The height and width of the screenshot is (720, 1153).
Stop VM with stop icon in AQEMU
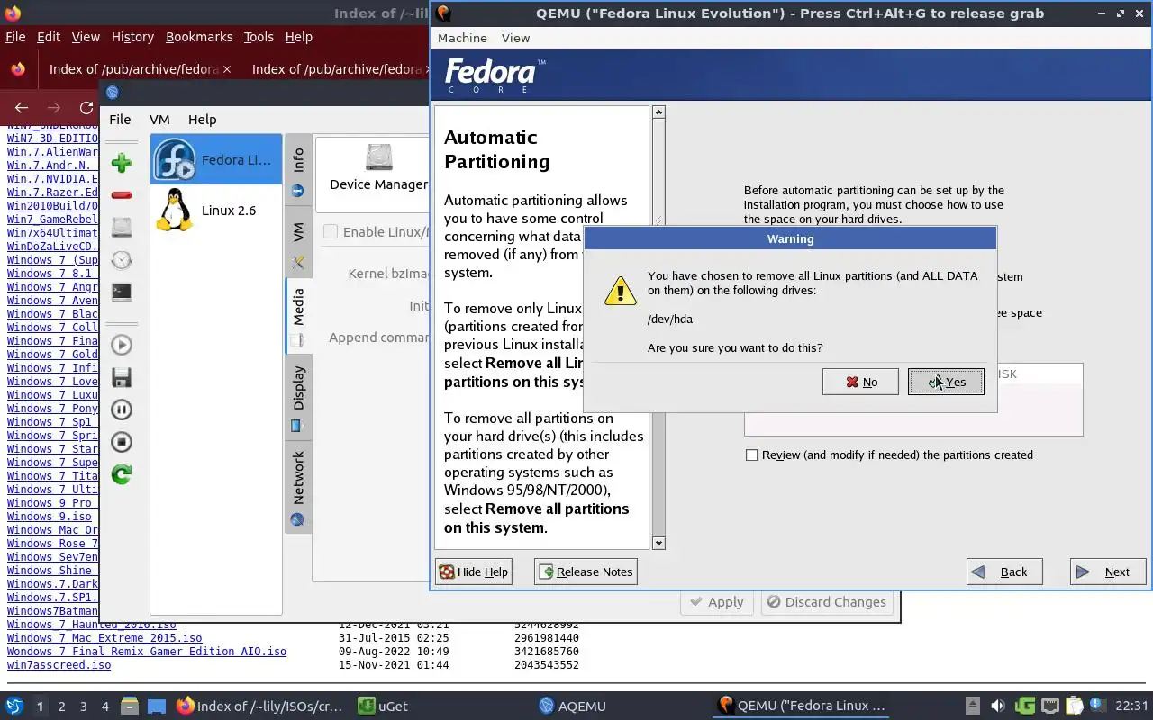122,442
